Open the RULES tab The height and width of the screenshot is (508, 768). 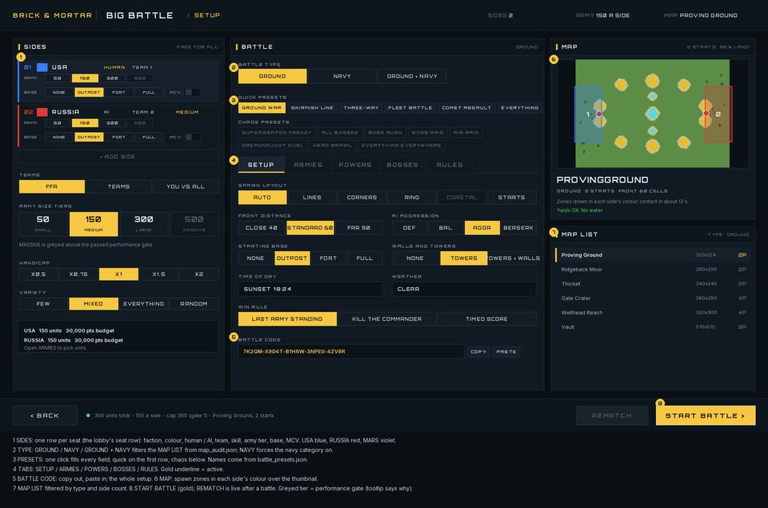click(450, 165)
